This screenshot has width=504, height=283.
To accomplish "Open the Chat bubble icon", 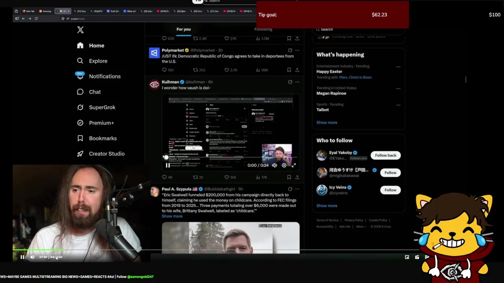I will 80,92.
